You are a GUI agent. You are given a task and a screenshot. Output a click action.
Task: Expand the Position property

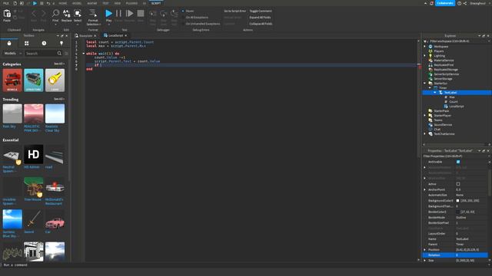(425, 250)
